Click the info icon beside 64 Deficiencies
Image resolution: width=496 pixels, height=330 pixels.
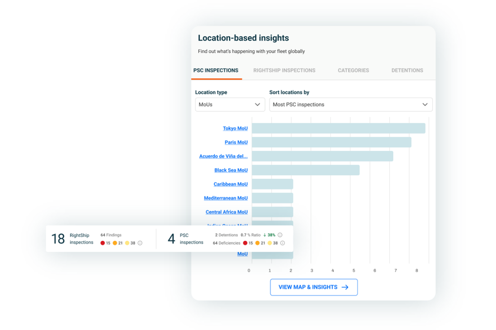pos(282,243)
